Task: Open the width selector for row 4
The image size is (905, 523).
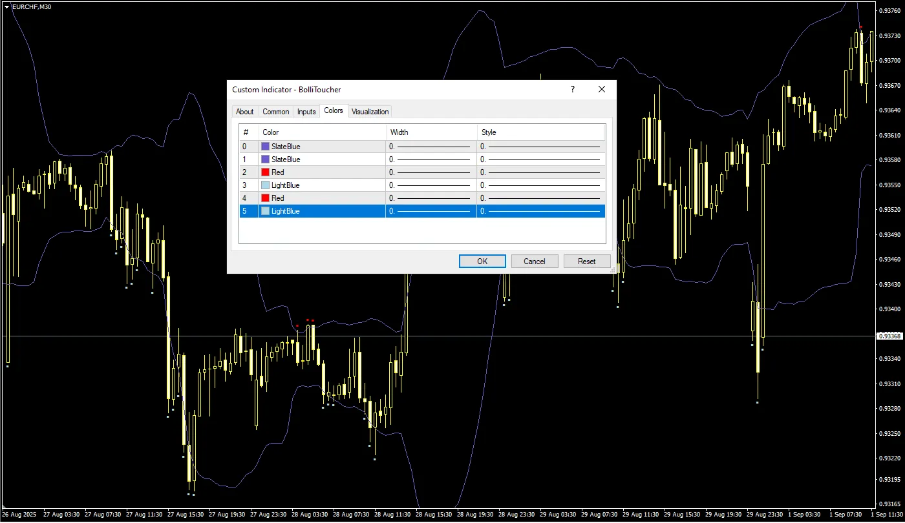Action: click(x=431, y=198)
